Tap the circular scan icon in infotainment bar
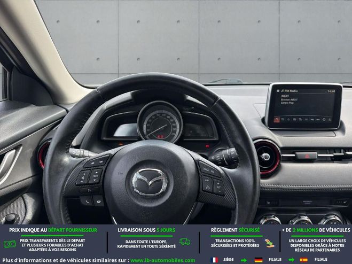The width and height of the screenshot is (352, 264). click(324, 120)
